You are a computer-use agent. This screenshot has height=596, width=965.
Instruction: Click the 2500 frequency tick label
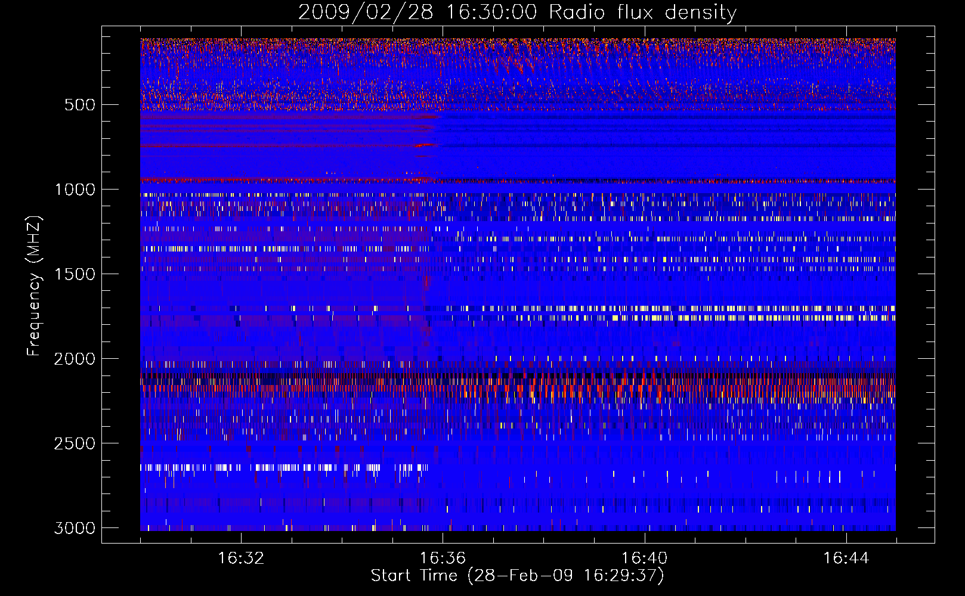(75, 443)
